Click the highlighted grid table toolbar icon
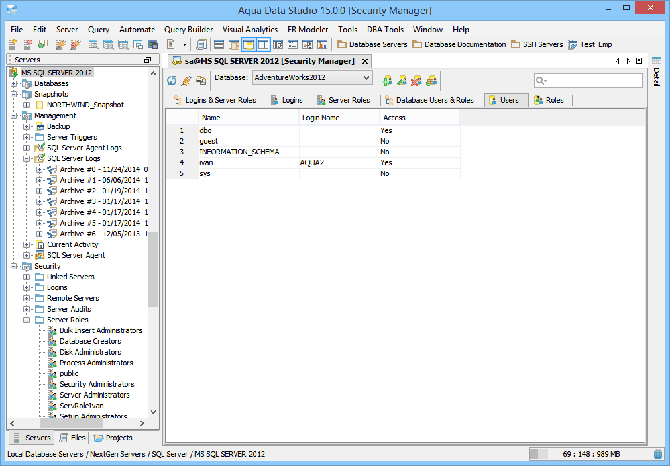 click(263, 44)
